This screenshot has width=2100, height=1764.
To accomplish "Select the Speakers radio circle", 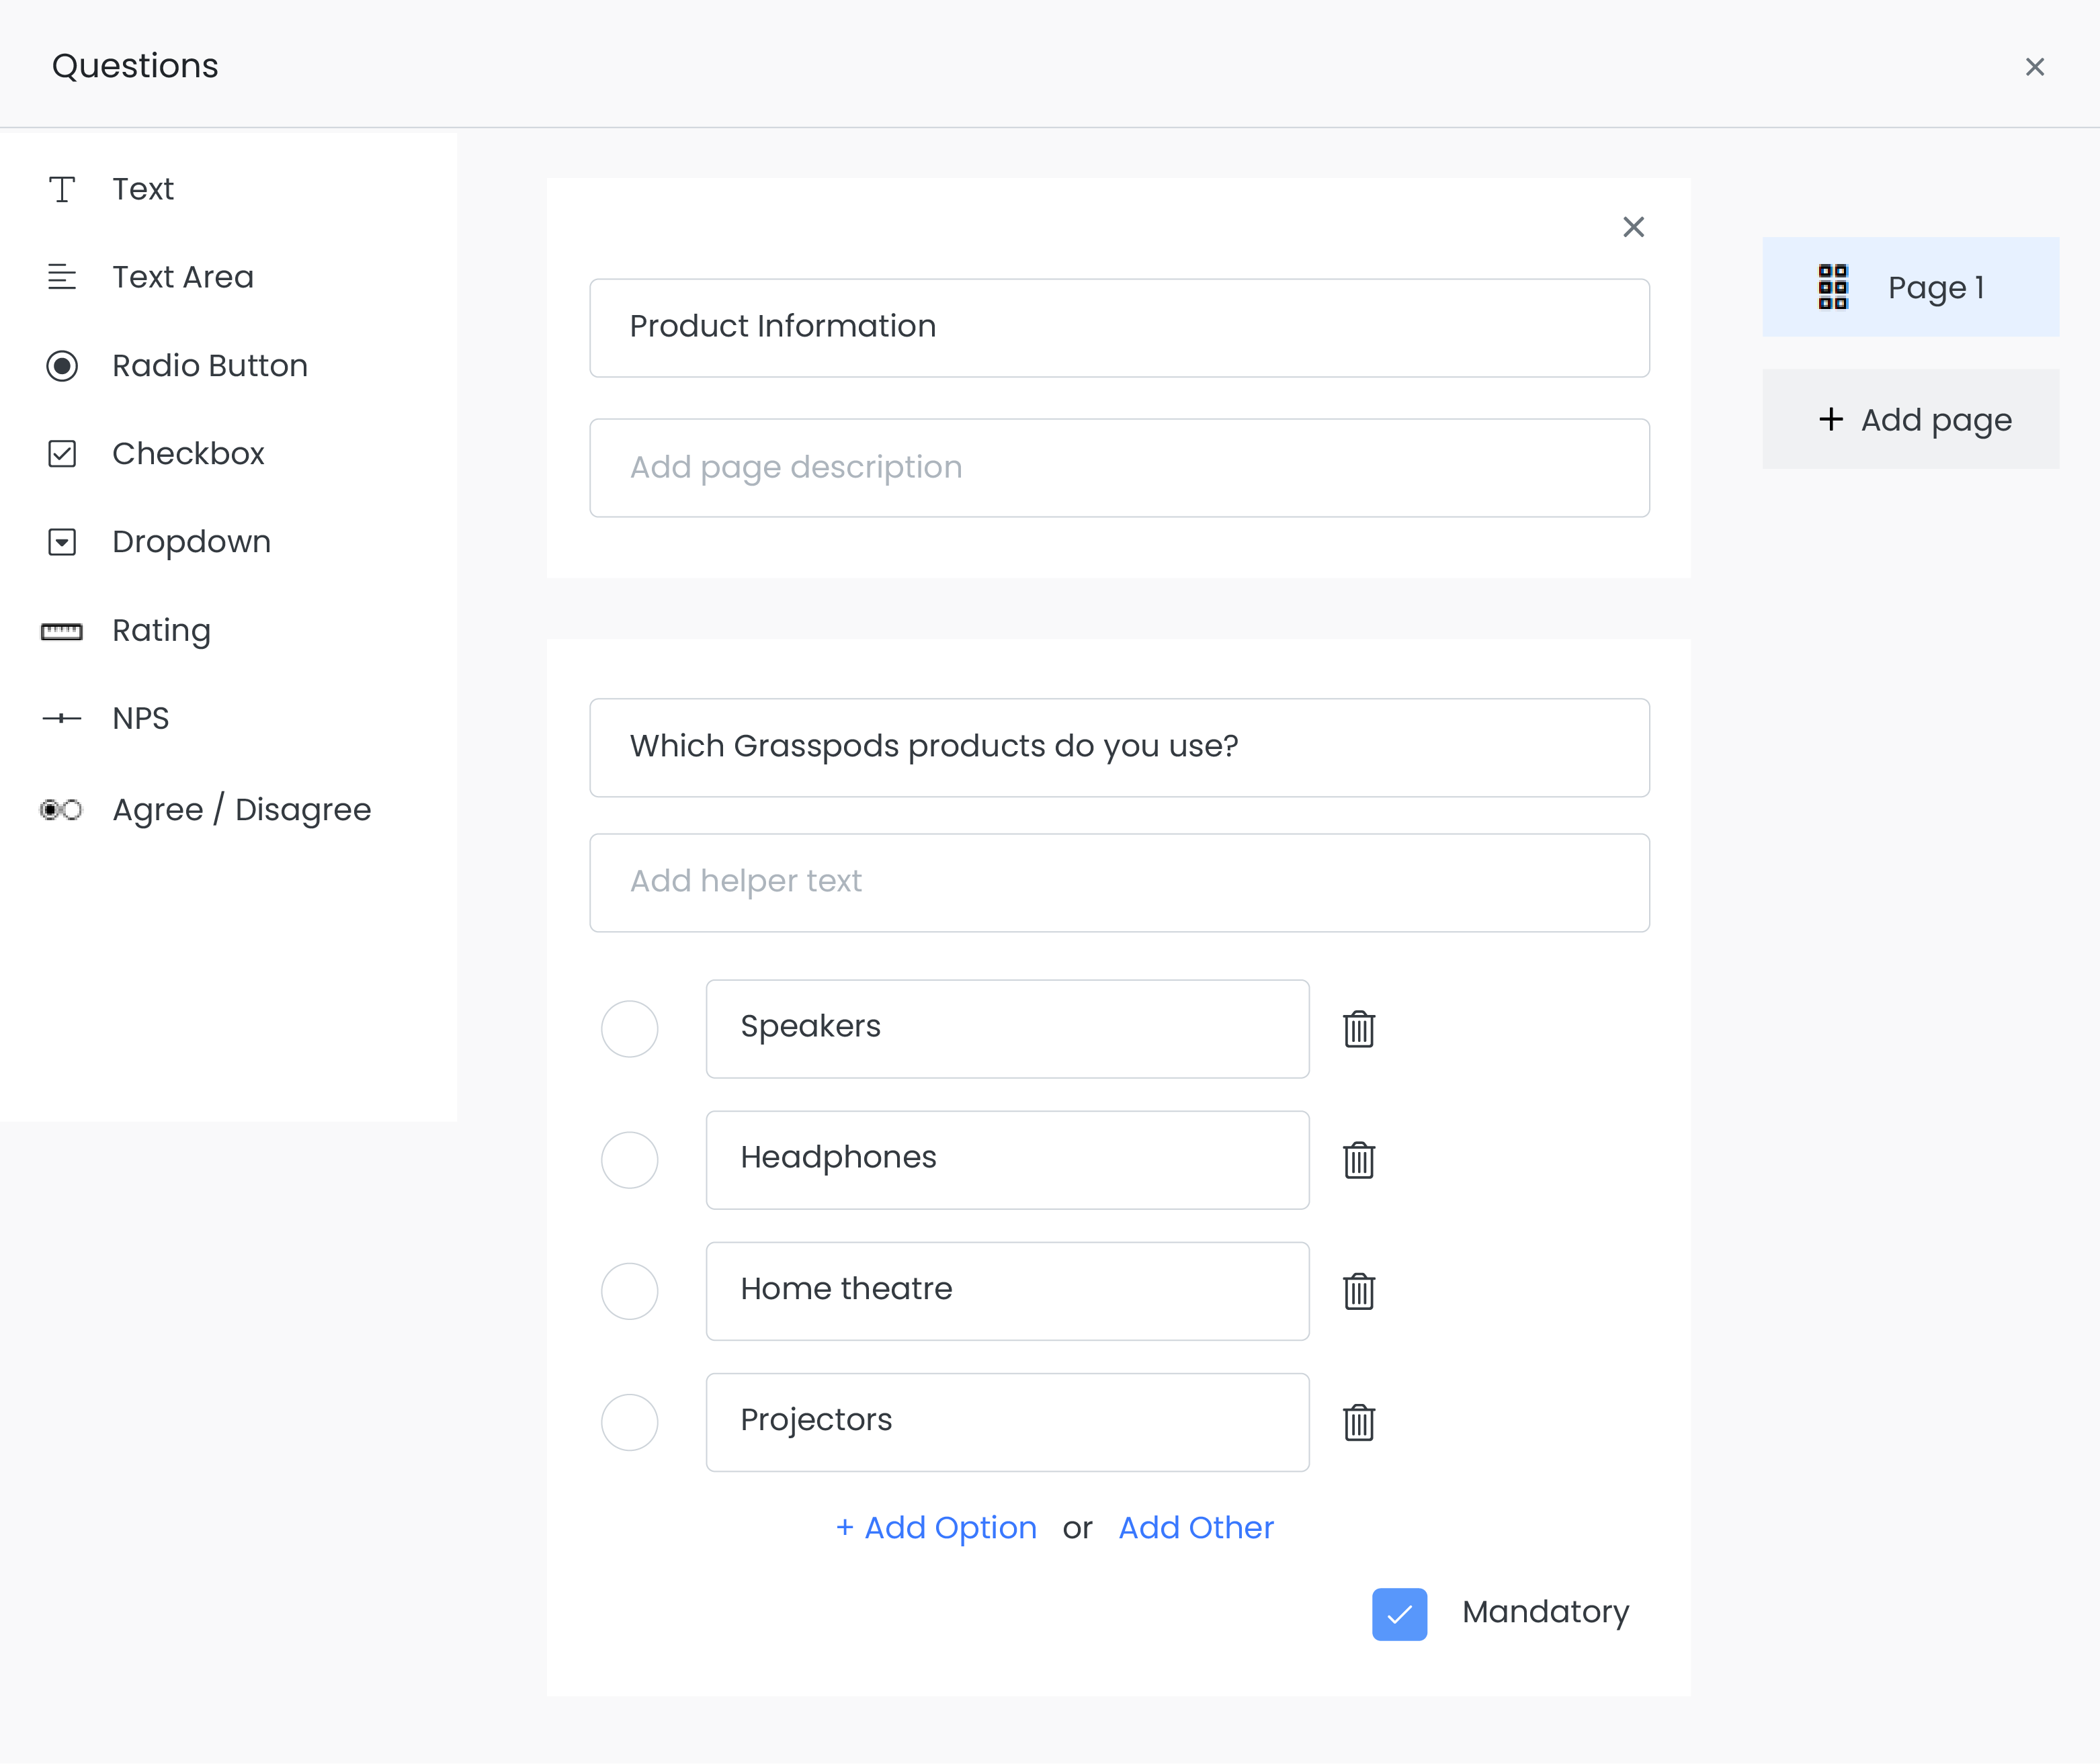I will (629, 1028).
